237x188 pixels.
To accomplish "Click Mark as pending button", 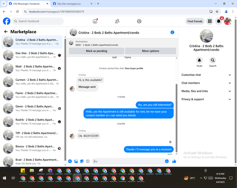I will point(97,51).
